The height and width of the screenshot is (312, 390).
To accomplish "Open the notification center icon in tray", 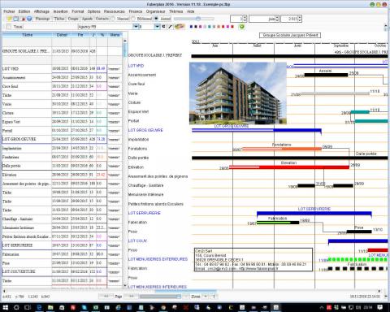I will pos(380,307).
